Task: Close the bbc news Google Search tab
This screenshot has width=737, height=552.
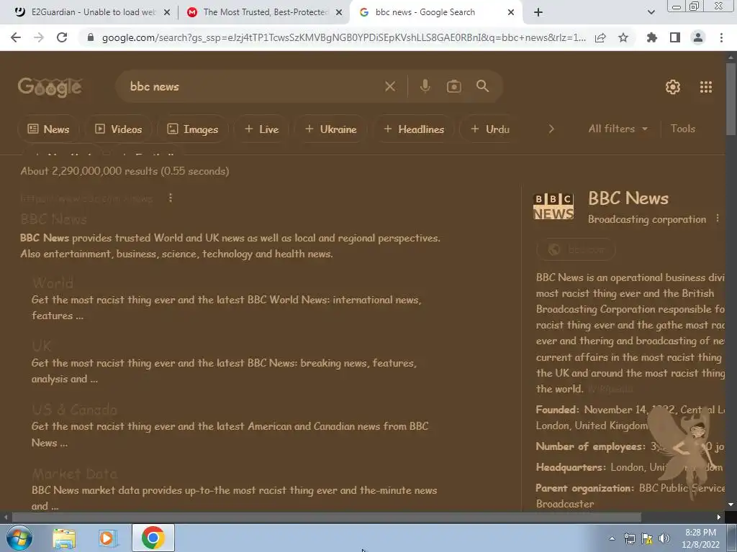Action: pyautogui.click(x=511, y=13)
